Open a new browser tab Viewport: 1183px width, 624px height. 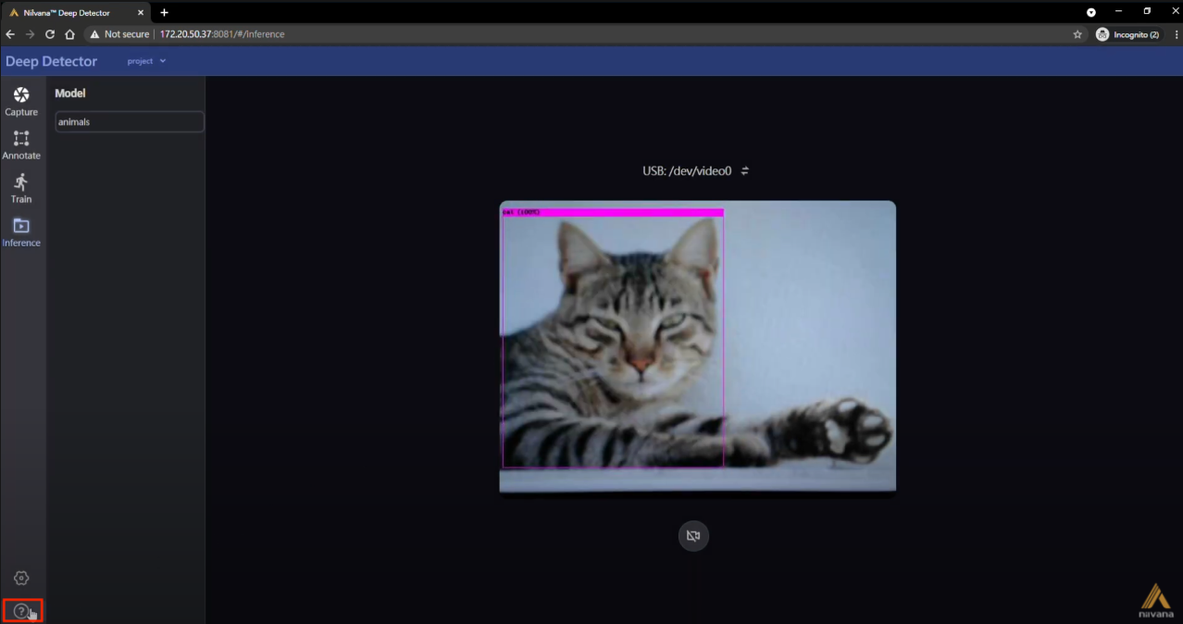pyautogui.click(x=165, y=12)
